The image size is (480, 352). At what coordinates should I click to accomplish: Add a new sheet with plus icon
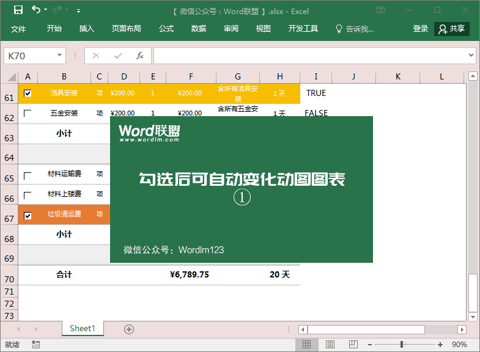pos(129,329)
